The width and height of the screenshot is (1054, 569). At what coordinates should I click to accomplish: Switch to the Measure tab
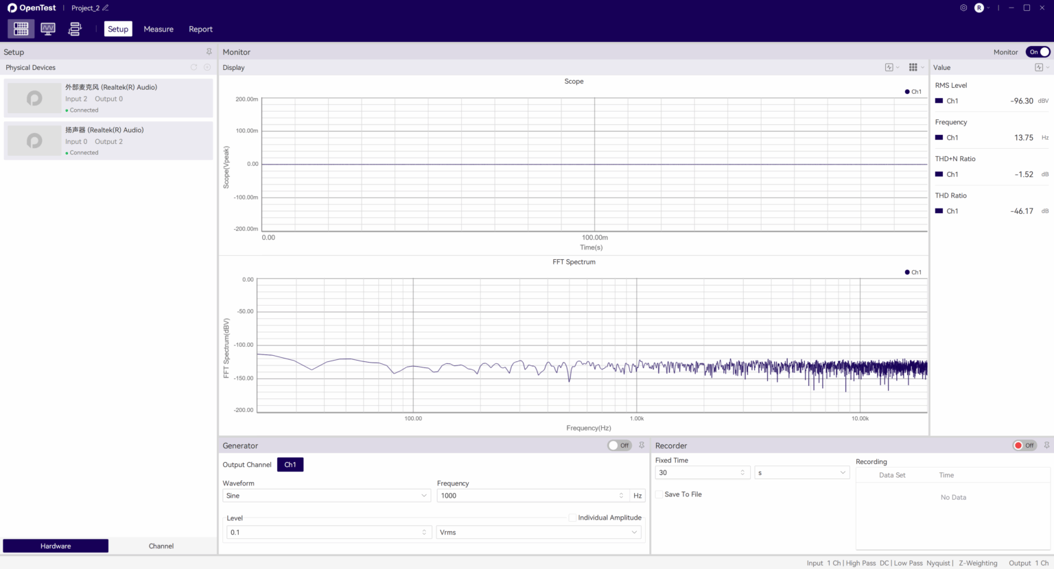point(159,29)
